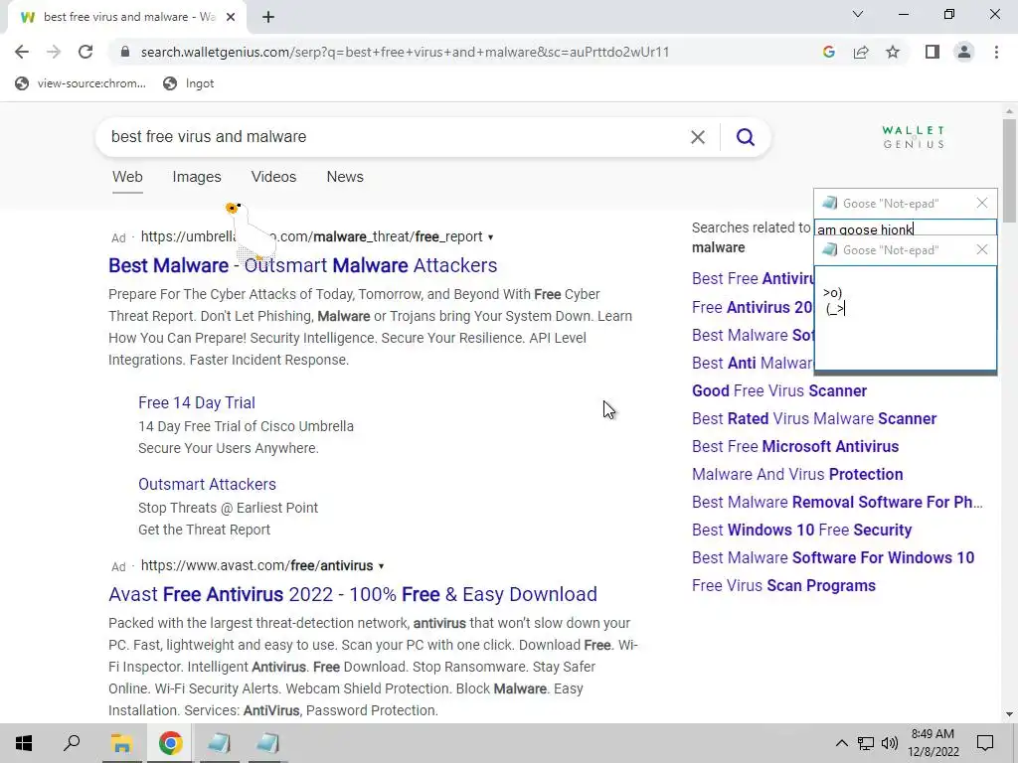The height and width of the screenshot is (763, 1018).
Task: Open the volume tray icon
Action: click(x=890, y=743)
